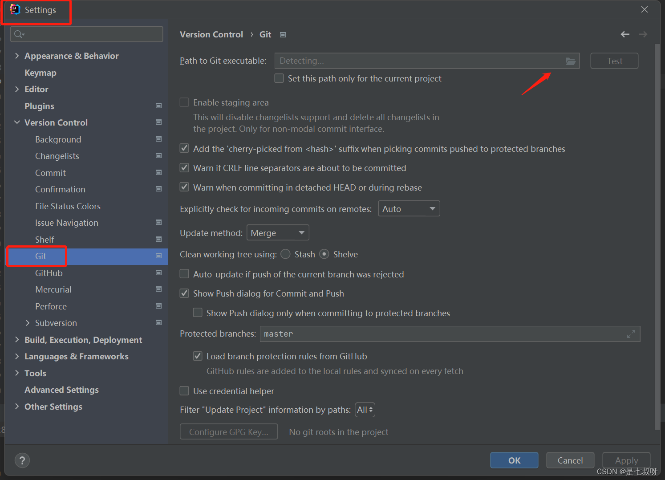Image resolution: width=665 pixels, height=480 pixels.
Task: Click the project settings icon beside Perforce
Action: coord(158,306)
